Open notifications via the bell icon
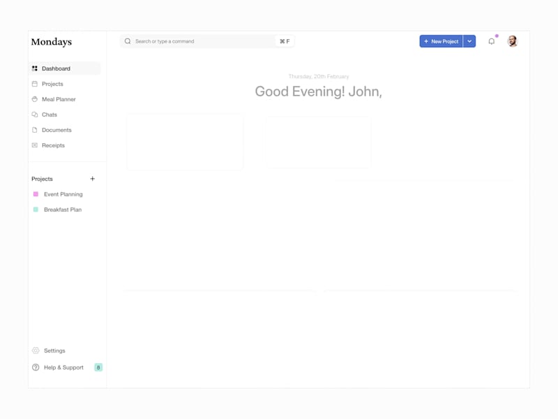The height and width of the screenshot is (419, 558). tap(491, 41)
